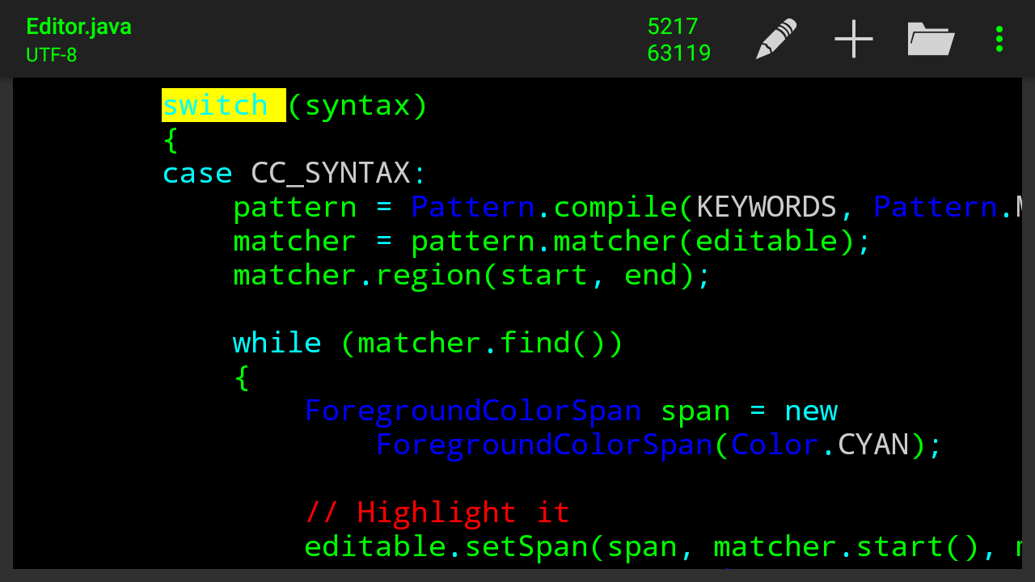Viewport: 1035px width, 582px height.
Task: Tap the 63119 counter in toolbar
Action: (678, 53)
